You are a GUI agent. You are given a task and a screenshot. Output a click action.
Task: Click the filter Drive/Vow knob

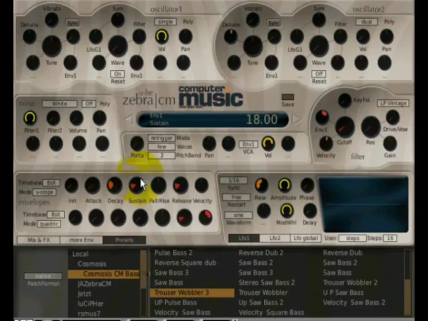pyautogui.click(x=393, y=118)
